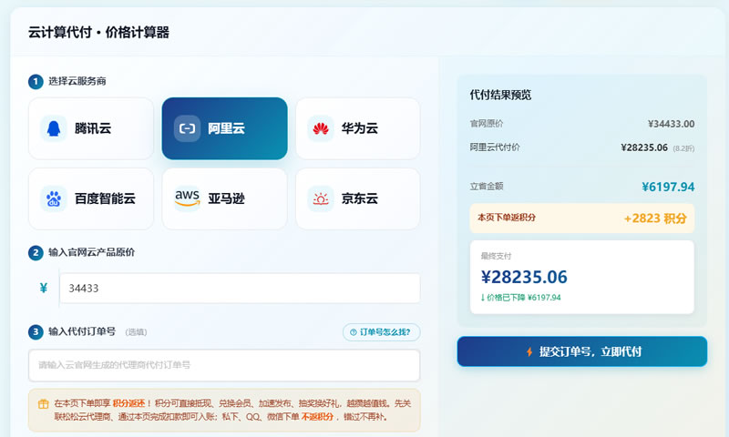Choose the 华为云 provider card
Viewport: 729px width, 437px height.
[x=358, y=128]
